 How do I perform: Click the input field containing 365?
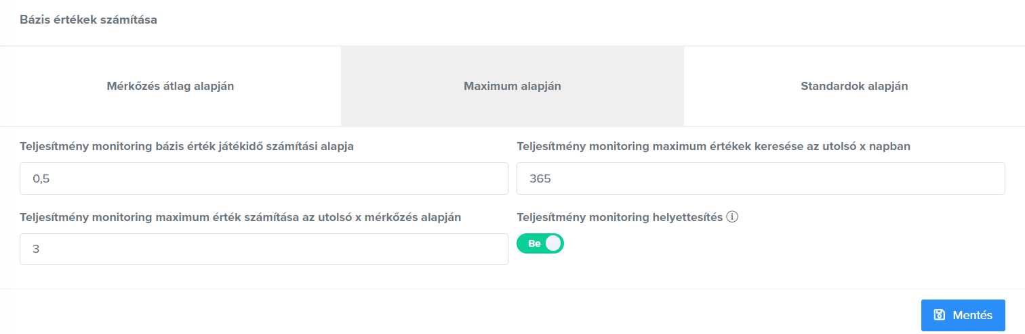click(x=761, y=178)
